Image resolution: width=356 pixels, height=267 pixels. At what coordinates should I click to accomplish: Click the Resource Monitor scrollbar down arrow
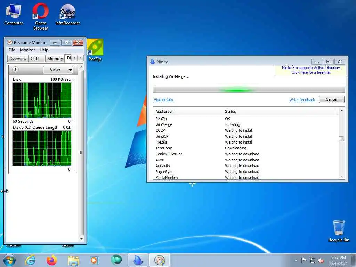81,239
